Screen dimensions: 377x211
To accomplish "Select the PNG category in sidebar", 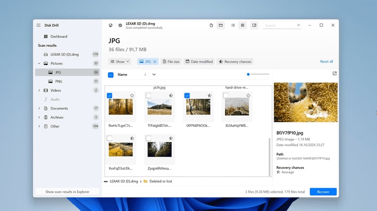I will coord(67,81).
